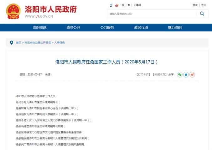Click the line appointing 陈永红（女）

click(54, 120)
